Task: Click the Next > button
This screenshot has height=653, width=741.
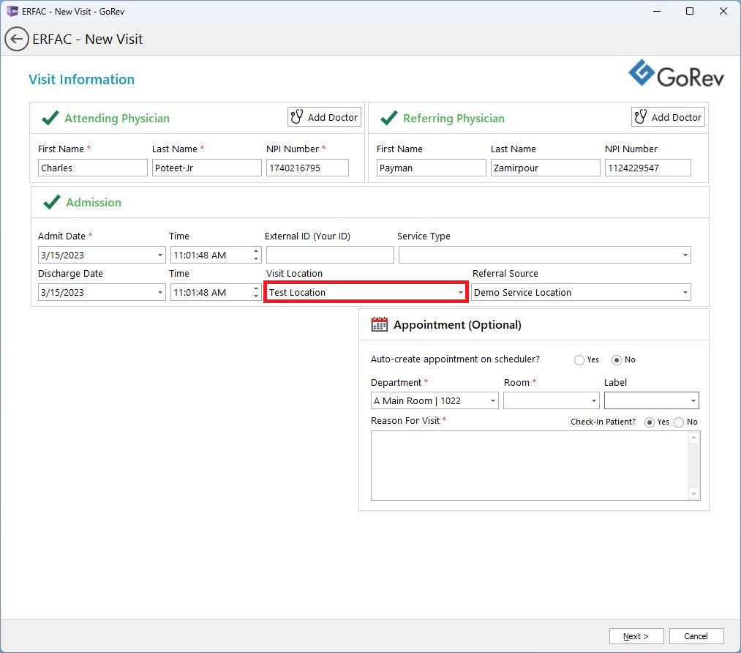Action: pyautogui.click(x=636, y=636)
